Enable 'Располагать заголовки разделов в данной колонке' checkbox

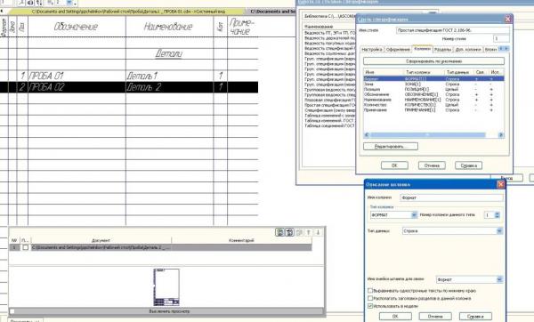(370, 298)
